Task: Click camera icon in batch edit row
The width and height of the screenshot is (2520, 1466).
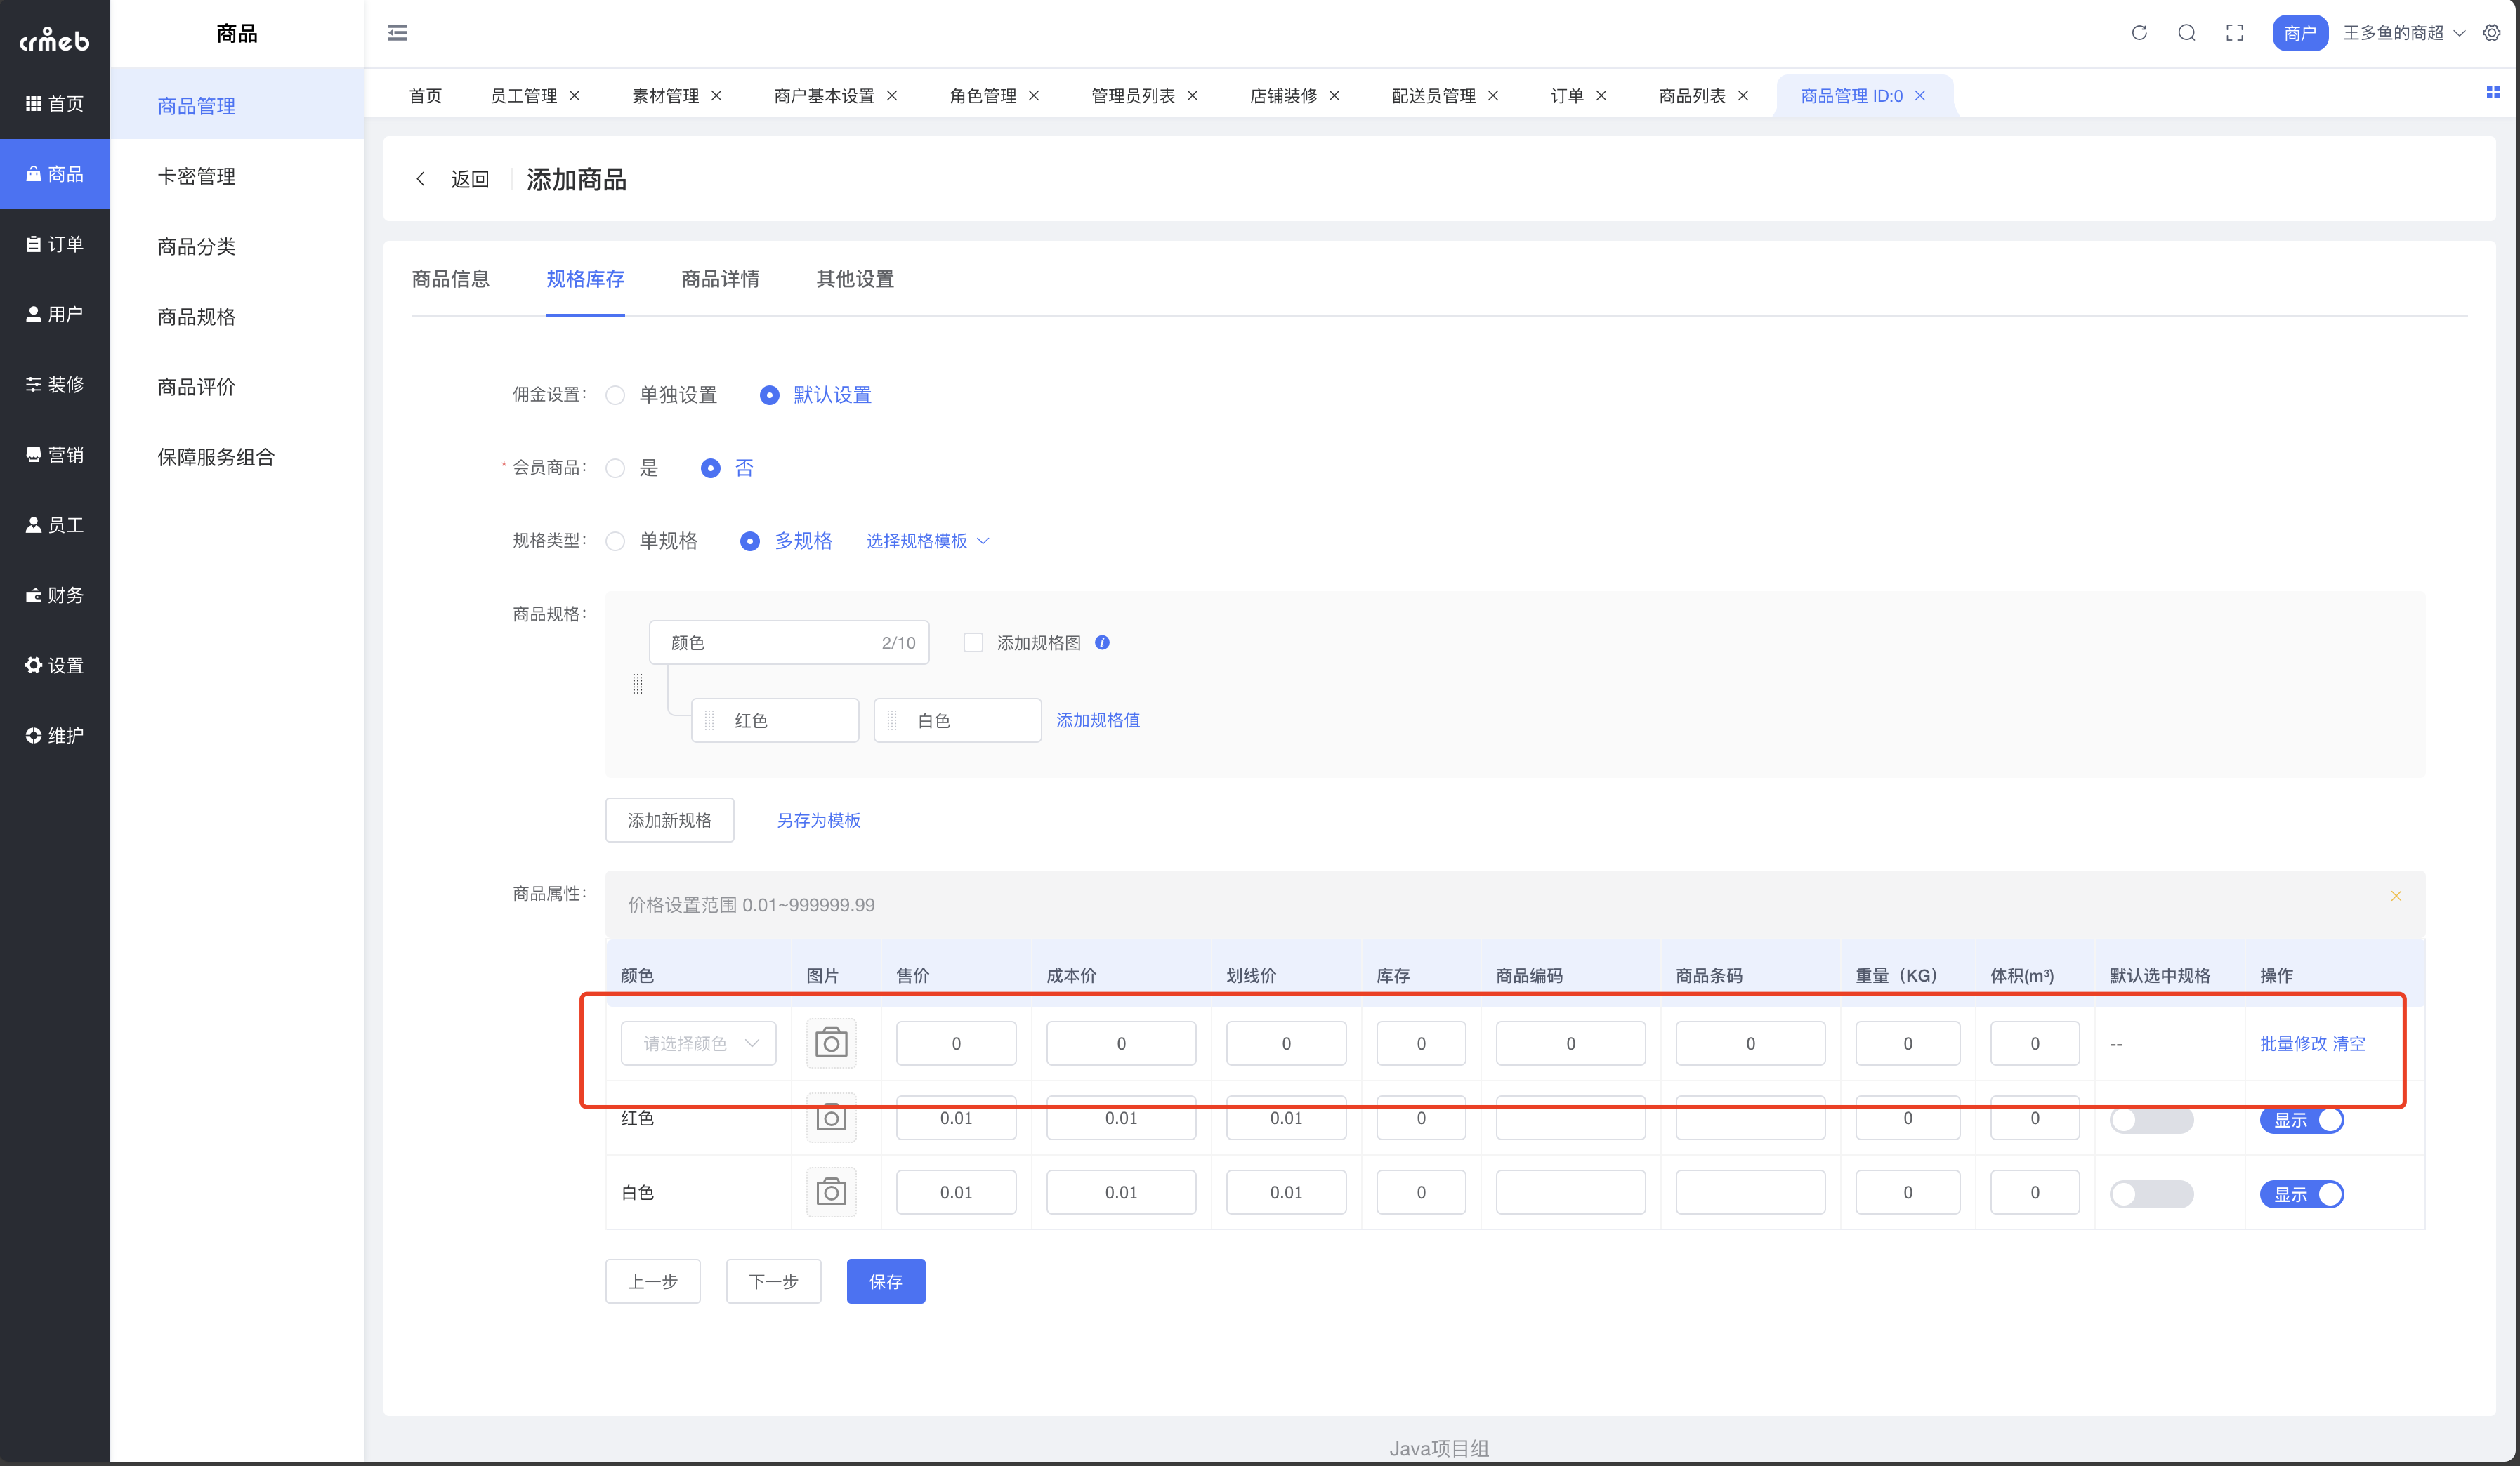Action: 831,1043
